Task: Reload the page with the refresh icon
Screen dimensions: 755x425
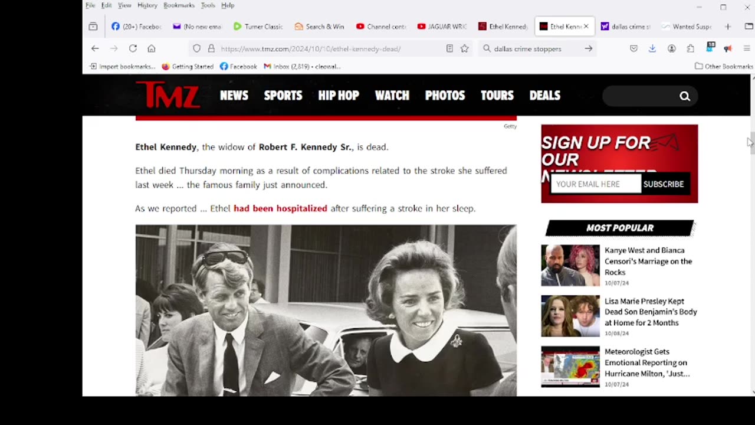Action: (133, 48)
